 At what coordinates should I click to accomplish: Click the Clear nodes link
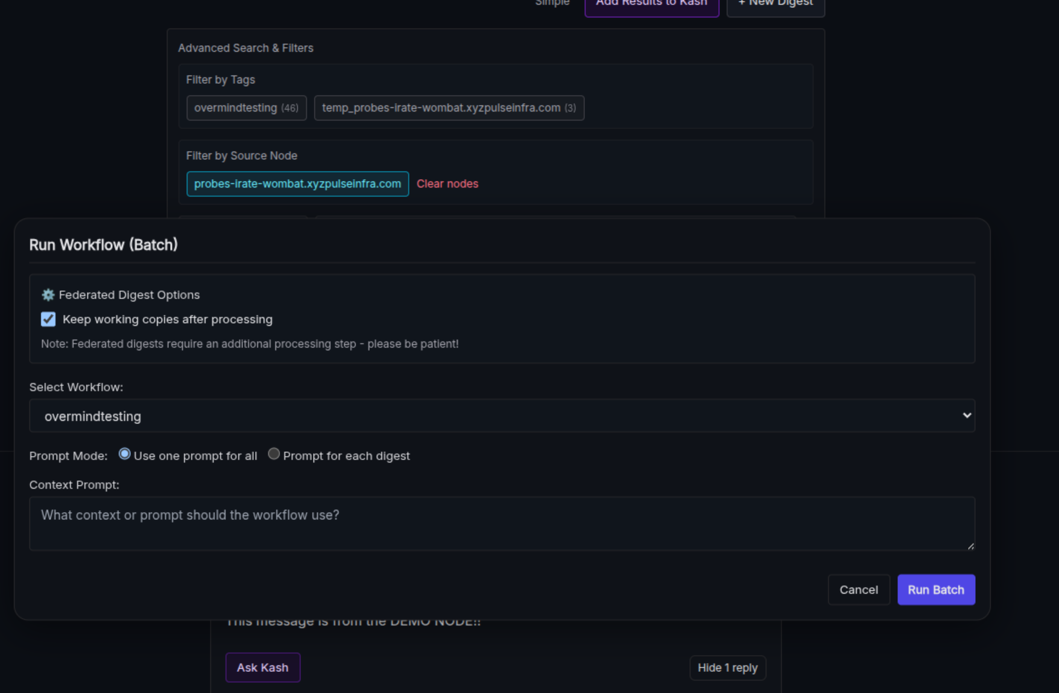click(447, 184)
